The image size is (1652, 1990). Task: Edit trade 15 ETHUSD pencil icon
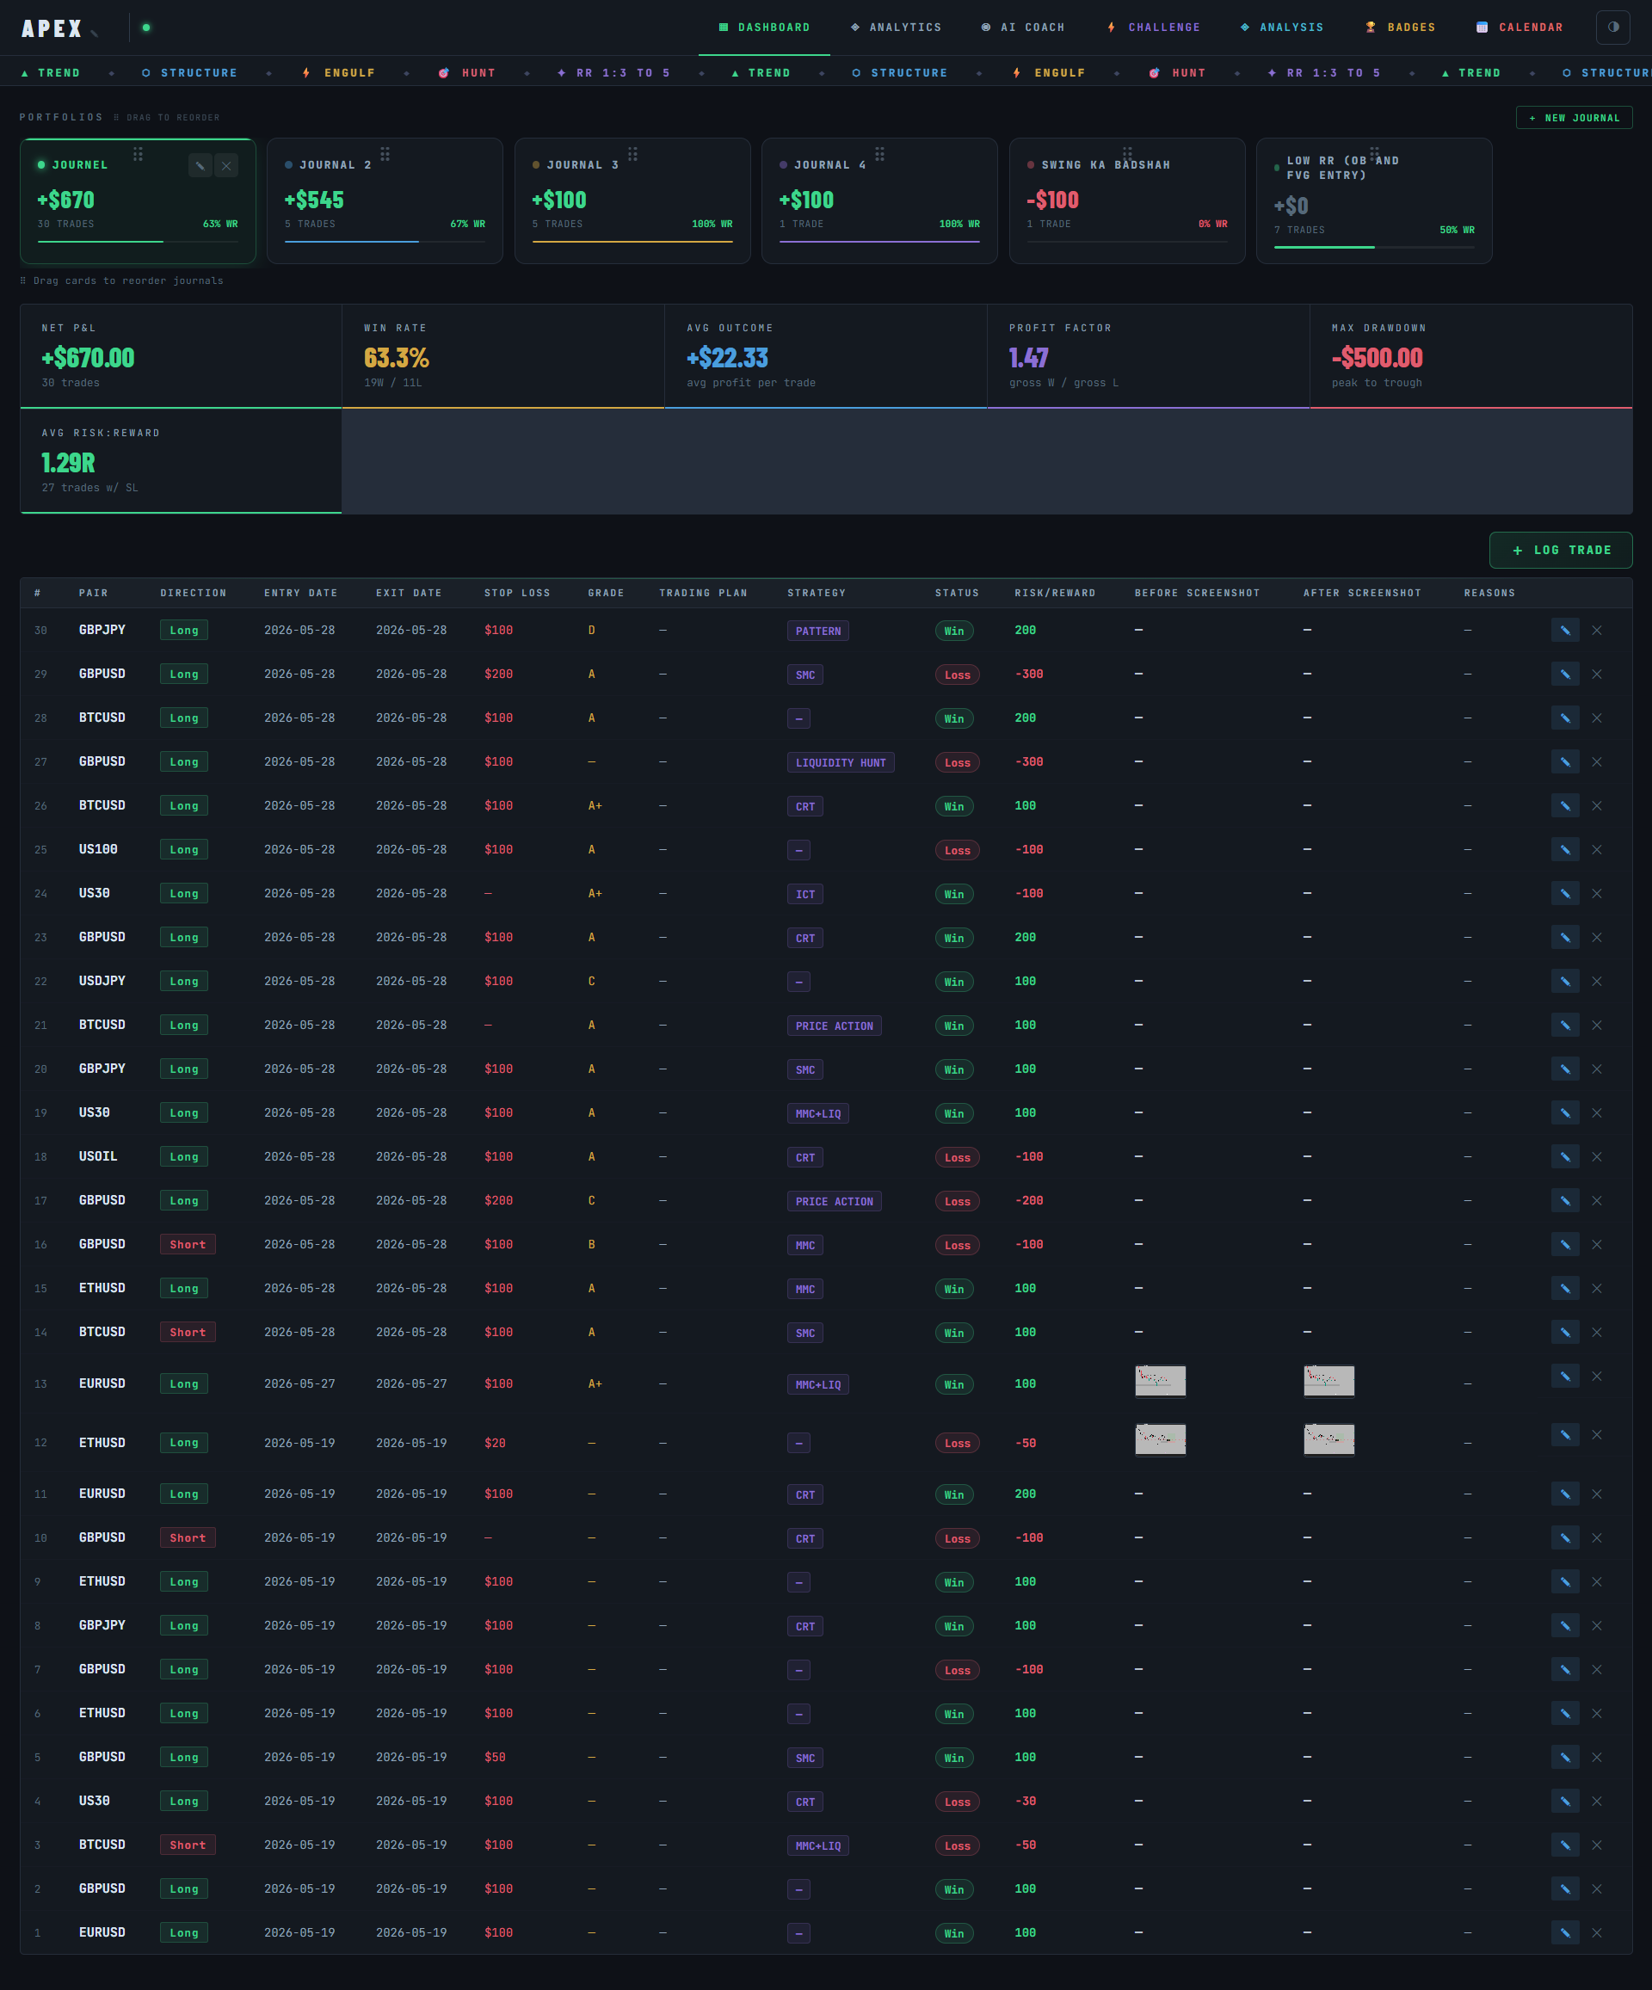point(1565,1289)
